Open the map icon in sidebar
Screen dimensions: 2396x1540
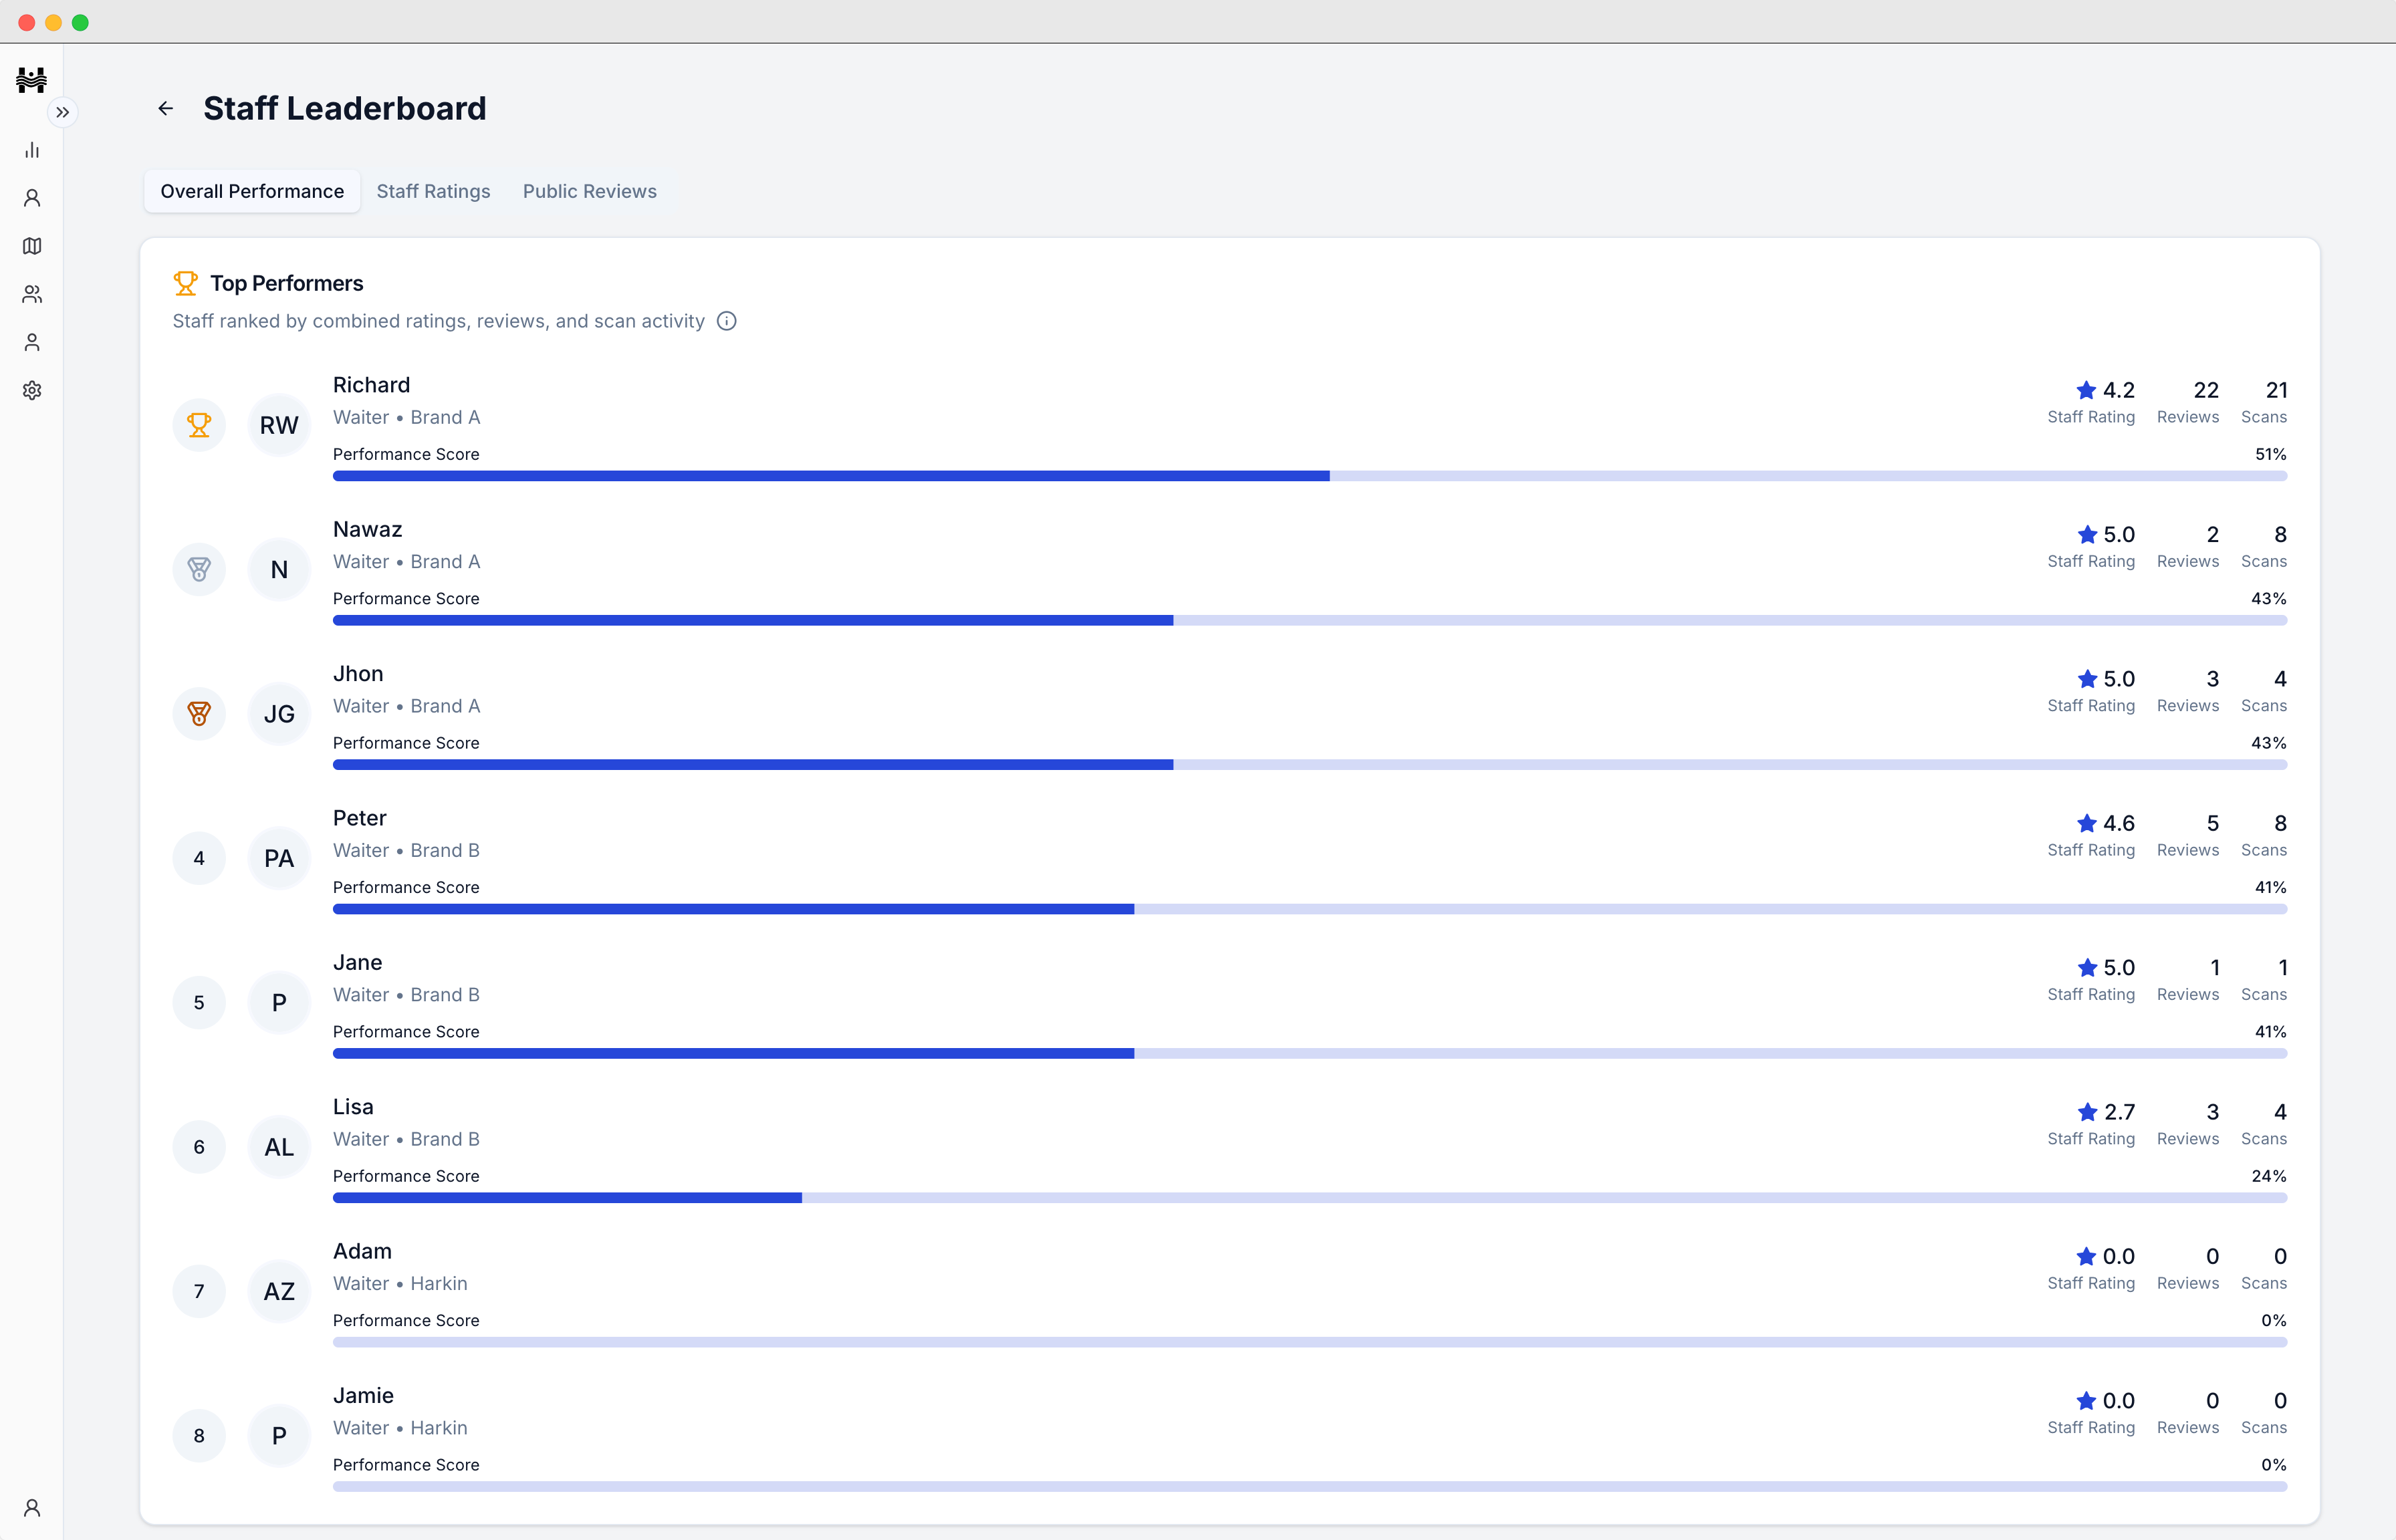32,246
